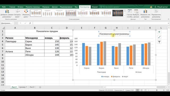Switch to Normal view in status bar

(x=138, y=90)
